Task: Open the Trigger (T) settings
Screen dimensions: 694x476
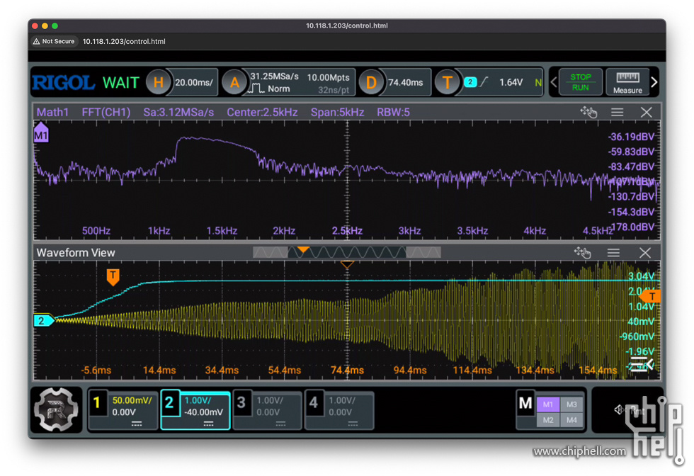Action: click(x=447, y=82)
